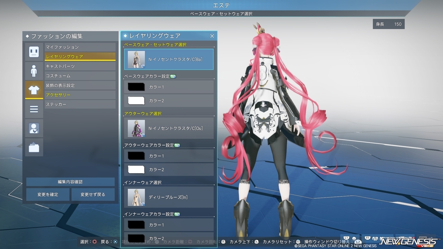Open コスチューム menu entry
443x249 pixels.
[x=80, y=76]
